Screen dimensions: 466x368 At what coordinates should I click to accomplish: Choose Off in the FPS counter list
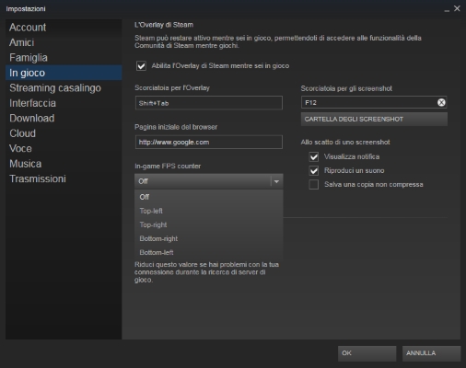click(x=209, y=197)
